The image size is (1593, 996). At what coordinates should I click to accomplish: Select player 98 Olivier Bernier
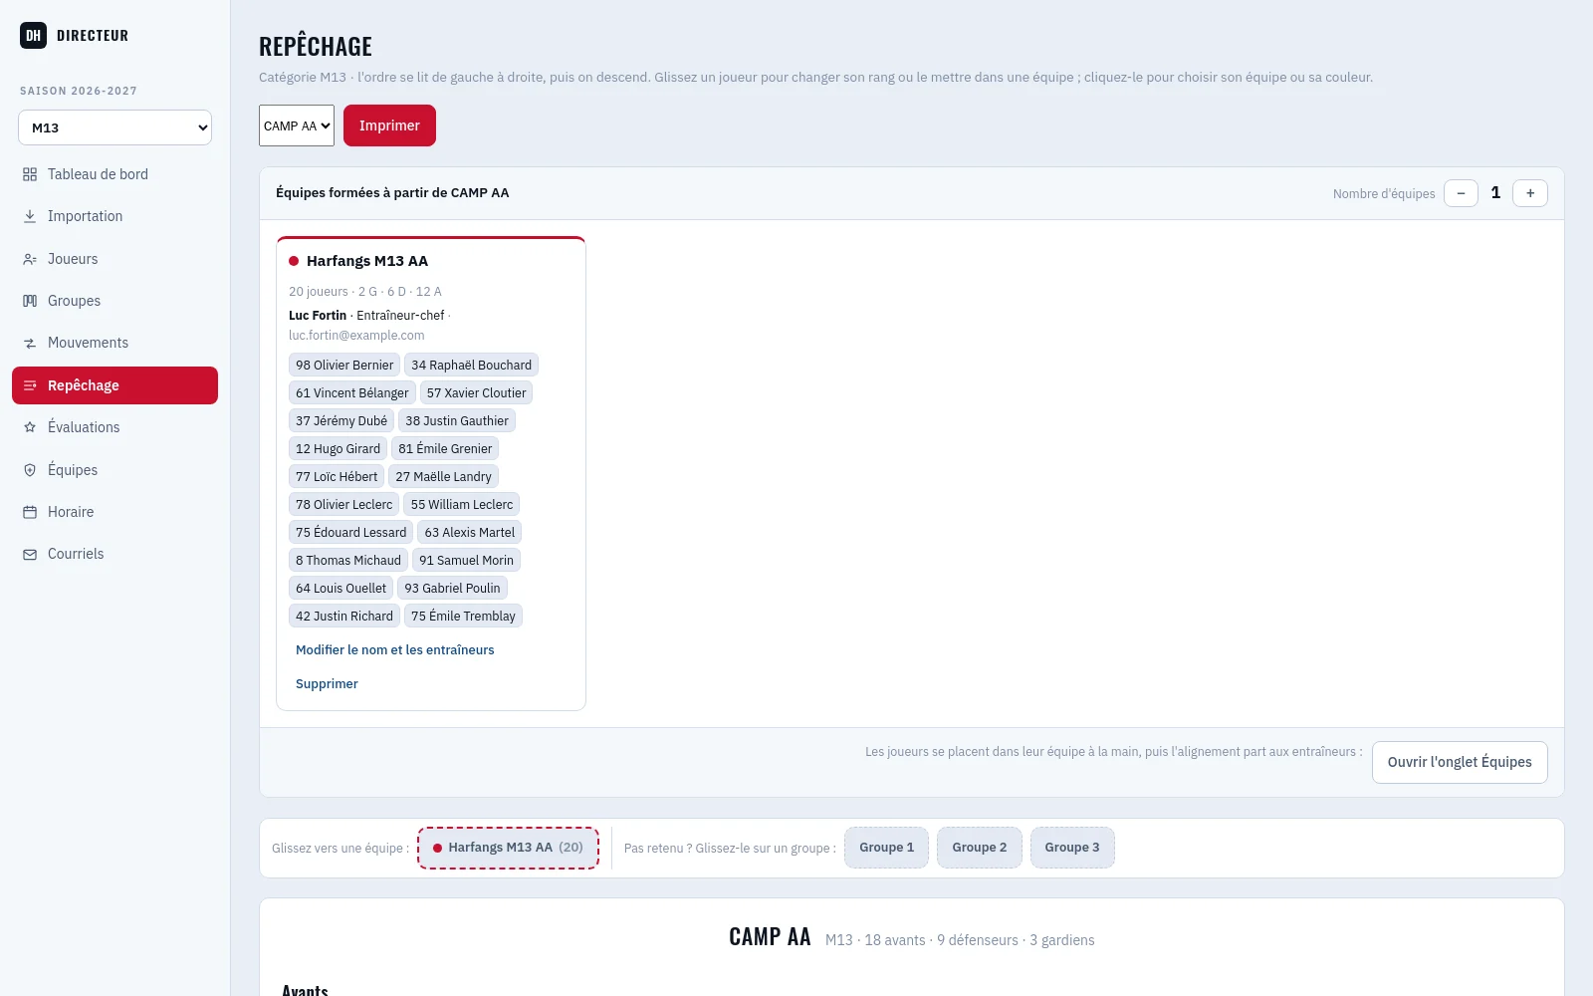[344, 366]
